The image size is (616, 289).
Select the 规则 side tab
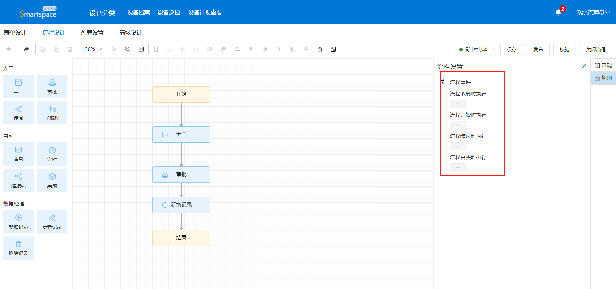pos(603,78)
